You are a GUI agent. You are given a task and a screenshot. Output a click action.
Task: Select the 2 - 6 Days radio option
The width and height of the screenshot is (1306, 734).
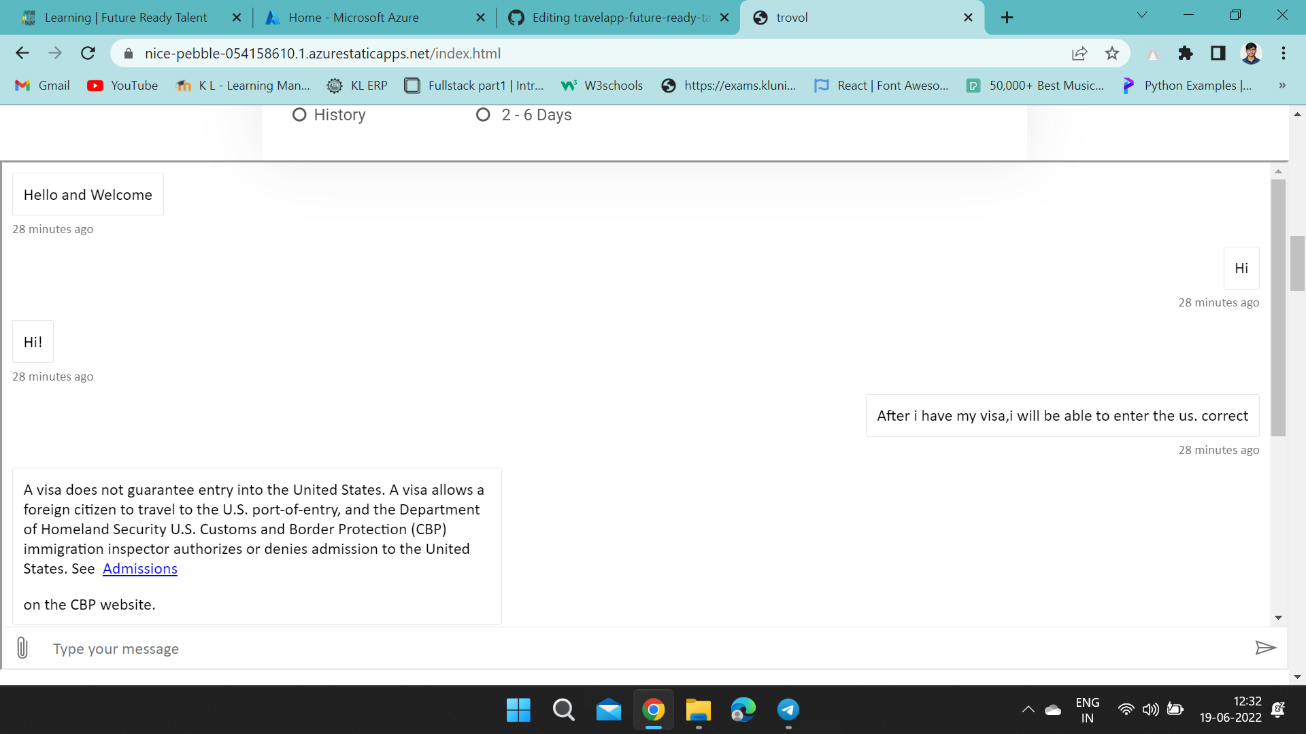coord(483,115)
